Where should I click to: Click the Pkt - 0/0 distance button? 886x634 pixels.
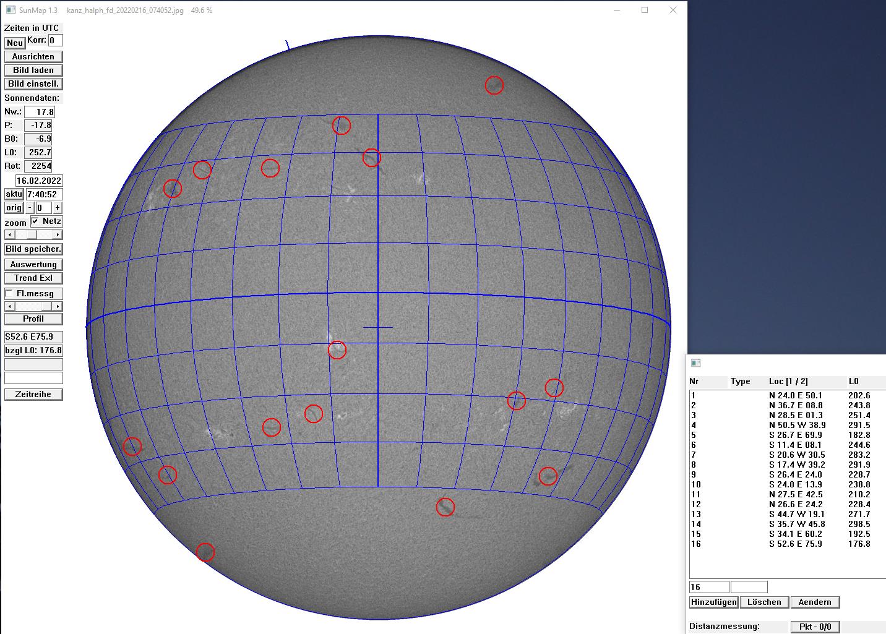point(815,627)
